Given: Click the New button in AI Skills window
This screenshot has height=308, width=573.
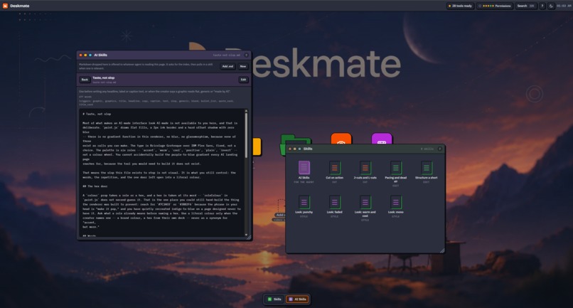Looking at the screenshot, I should pyautogui.click(x=243, y=66).
